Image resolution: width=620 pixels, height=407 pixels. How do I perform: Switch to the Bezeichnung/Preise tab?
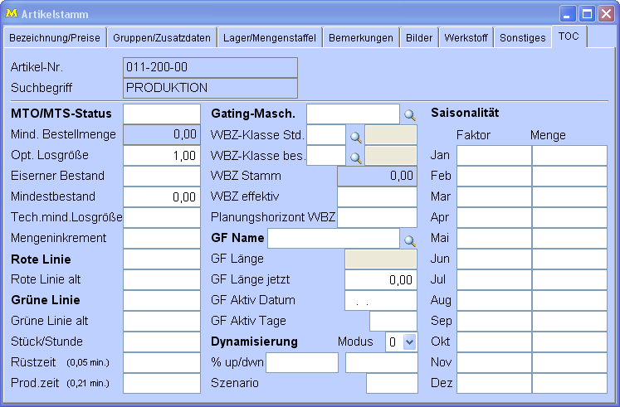coord(54,38)
